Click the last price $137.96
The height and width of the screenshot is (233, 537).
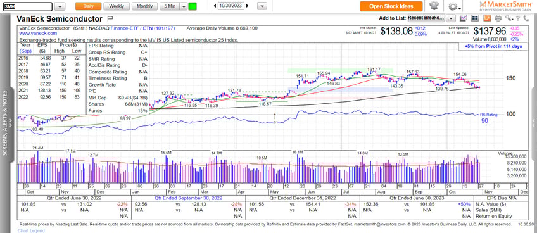point(490,31)
